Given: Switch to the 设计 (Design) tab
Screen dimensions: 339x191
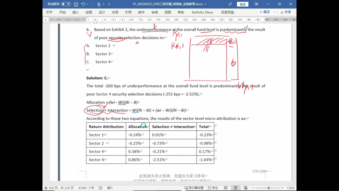Looking at the screenshot, I should tap(102, 12).
